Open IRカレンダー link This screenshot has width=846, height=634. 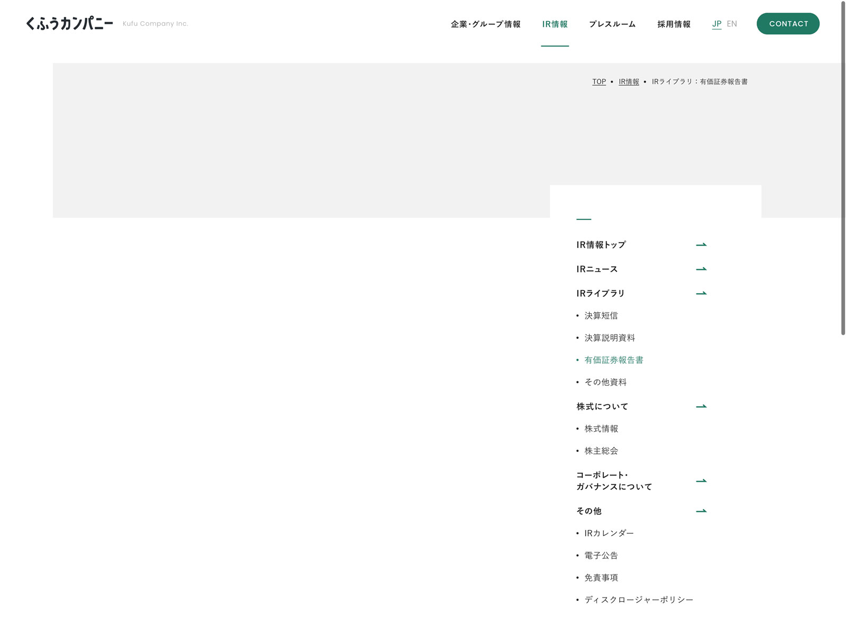coord(609,533)
